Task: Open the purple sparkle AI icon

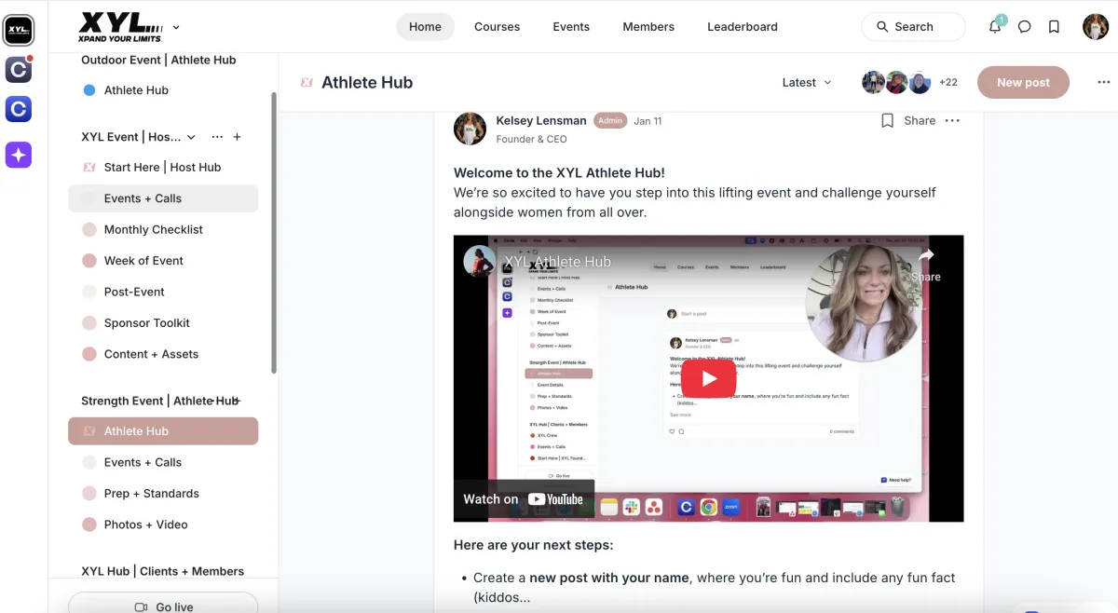Action: [19, 155]
